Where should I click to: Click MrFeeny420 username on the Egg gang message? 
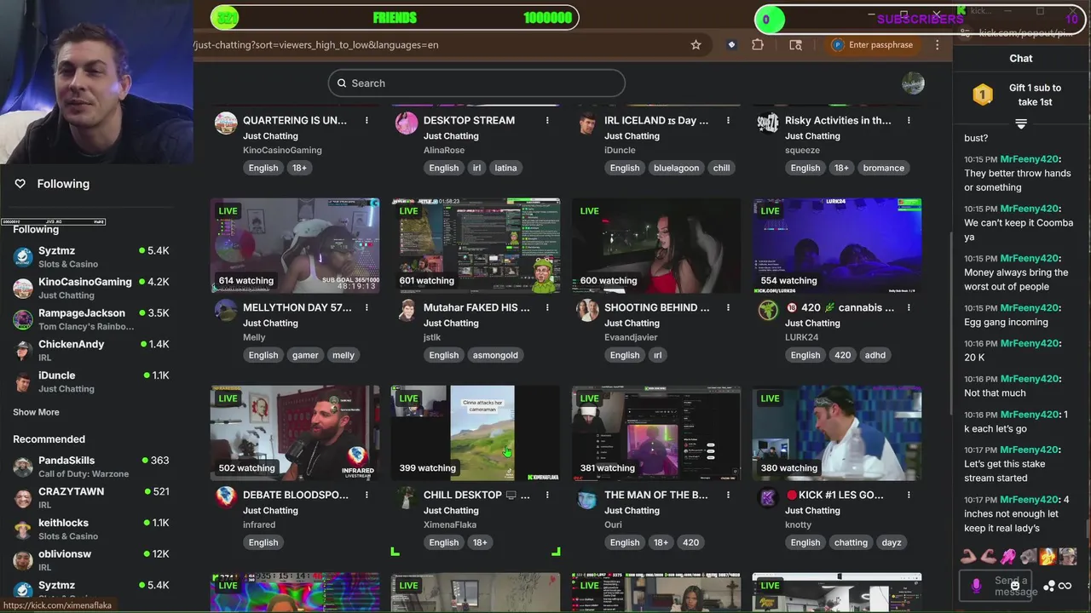(x=1030, y=307)
